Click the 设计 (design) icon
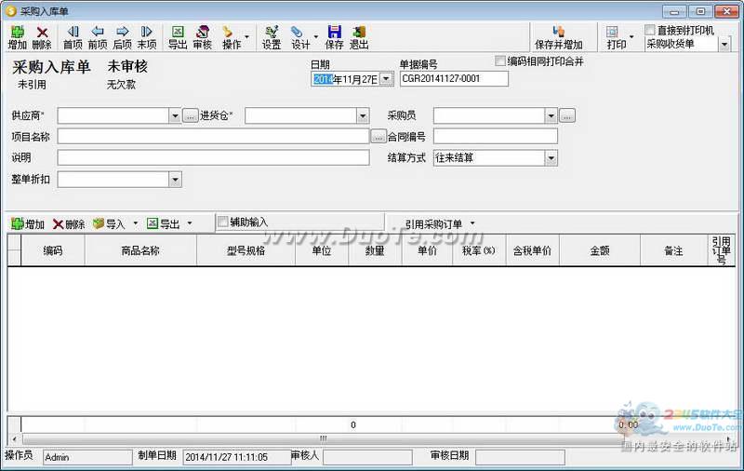744x471 pixels. pos(299,37)
